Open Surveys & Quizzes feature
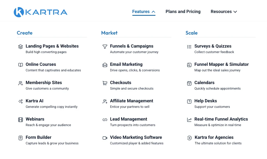The height and width of the screenshot is (159, 267). coord(213,46)
